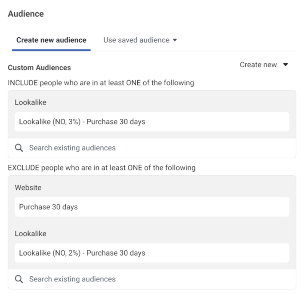
Task: Click the EXCLUDE people condition text
Action: pyautogui.click(x=102, y=168)
